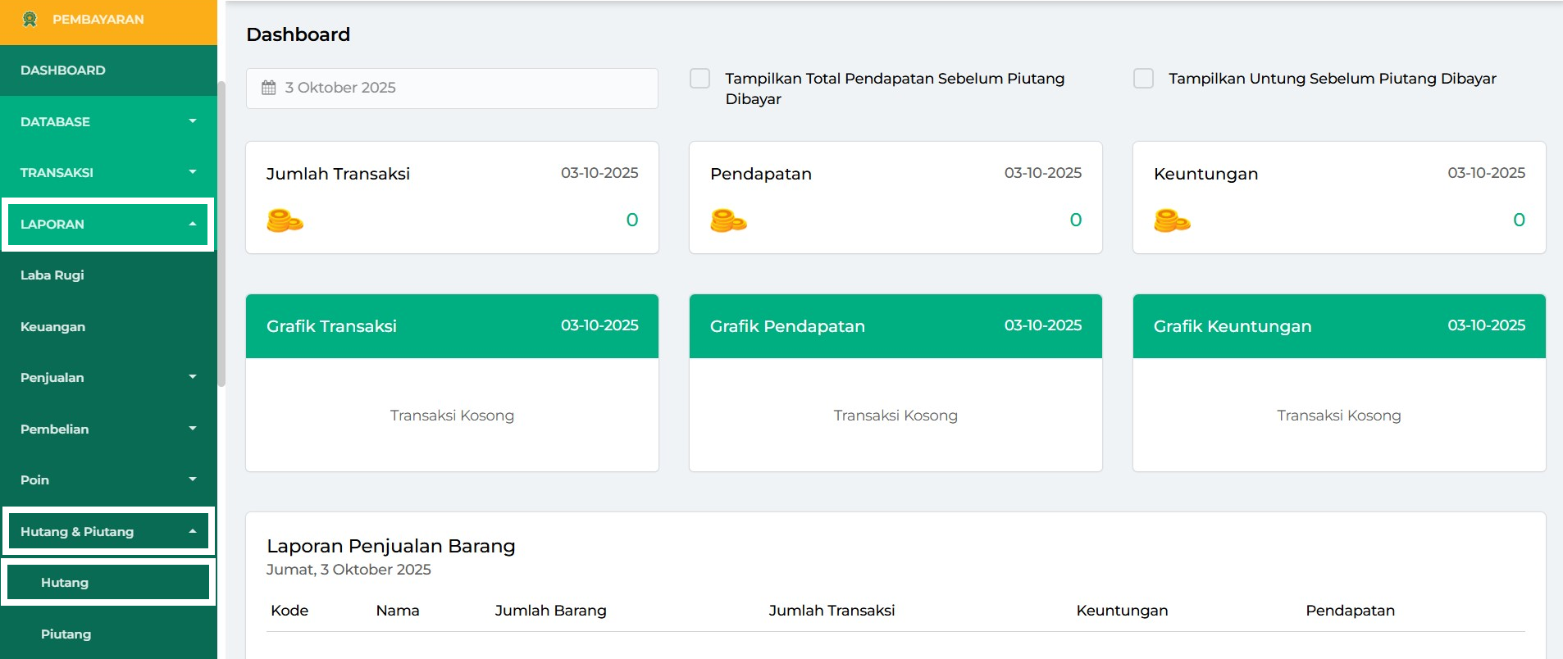Collapse the Hutang & Piutang submenu
This screenshot has height=659, width=1563.
tap(107, 531)
